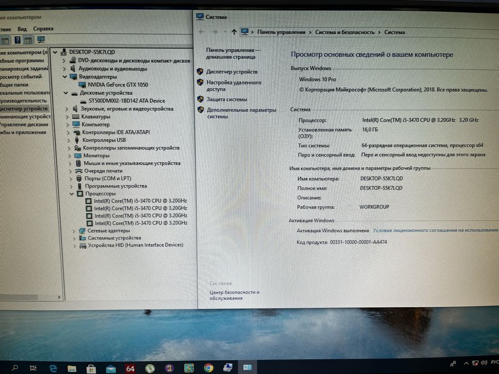This screenshot has width=499, height=374.
Task: Go back in the Система window
Action: pyautogui.click(x=202, y=32)
